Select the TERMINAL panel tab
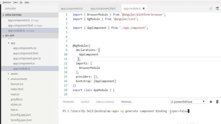Viewport: 221px width, 124px height. pyautogui.click(x=126, y=102)
